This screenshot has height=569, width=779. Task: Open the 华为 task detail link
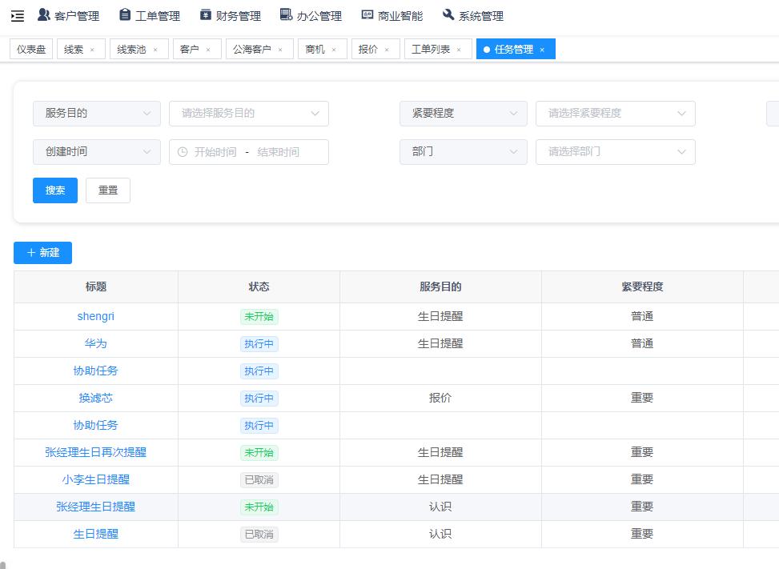(95, 343)
